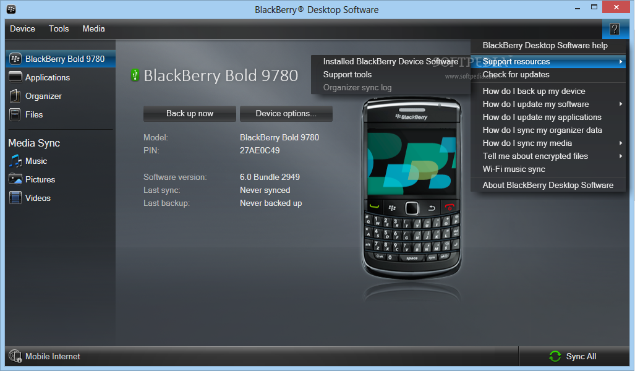Minimize the BlackBerry Desktop Software window
The height and width of the screenshot is (371, 635).
(x=577, y=7)
